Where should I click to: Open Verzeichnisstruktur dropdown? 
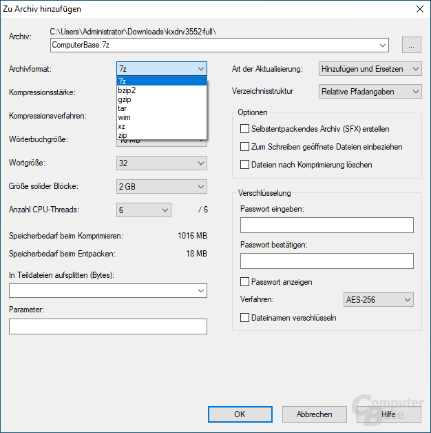[370, 92]
